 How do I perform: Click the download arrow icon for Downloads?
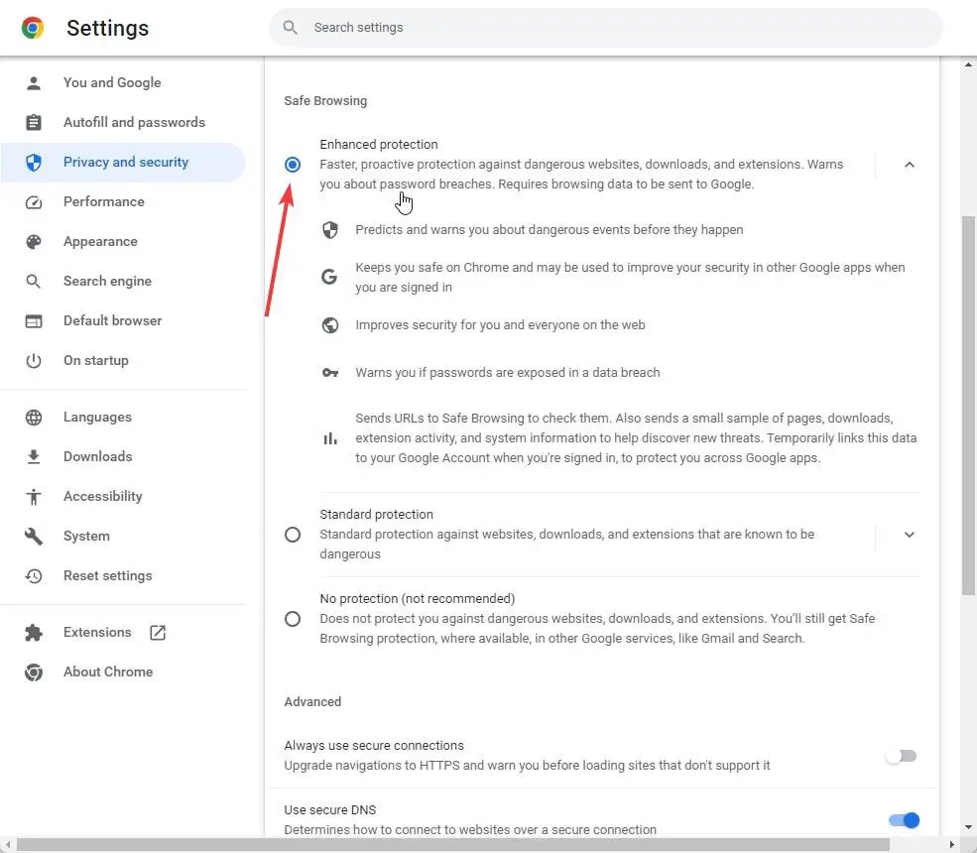tap(34, 457)
